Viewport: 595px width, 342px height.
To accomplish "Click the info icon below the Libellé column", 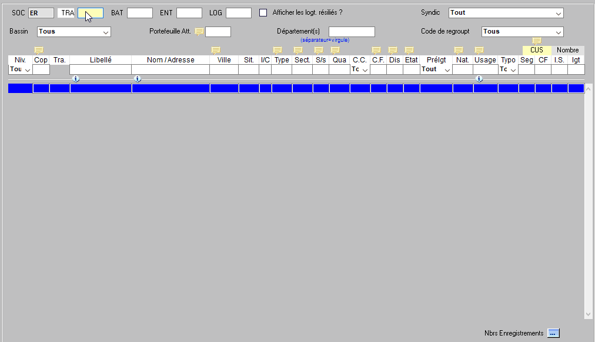I will [76, 78].
